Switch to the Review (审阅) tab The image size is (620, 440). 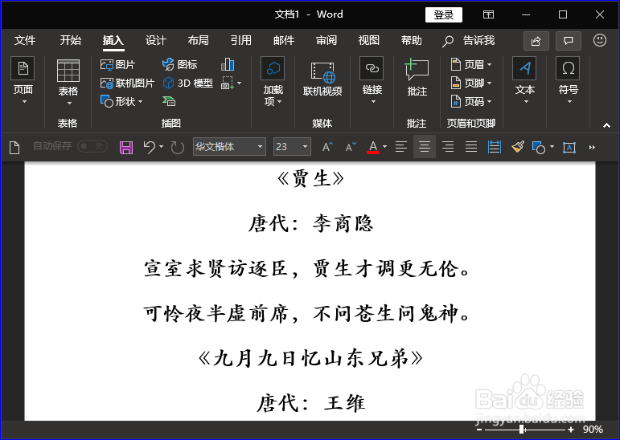pos(326,40)
